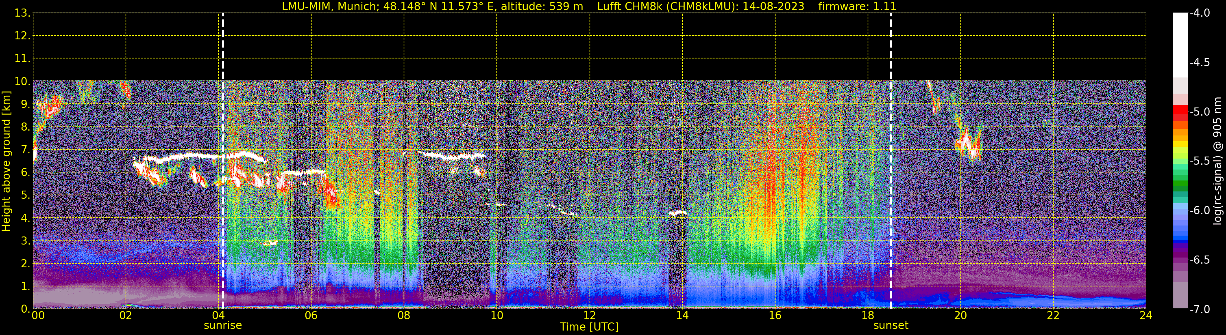Click colorbar tick label '-6.5'

[x=1199, y=260]
